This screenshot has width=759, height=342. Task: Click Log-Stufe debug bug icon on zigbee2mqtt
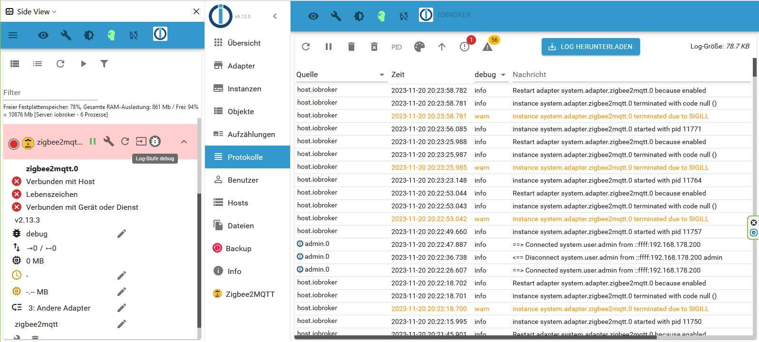(155, 141)
